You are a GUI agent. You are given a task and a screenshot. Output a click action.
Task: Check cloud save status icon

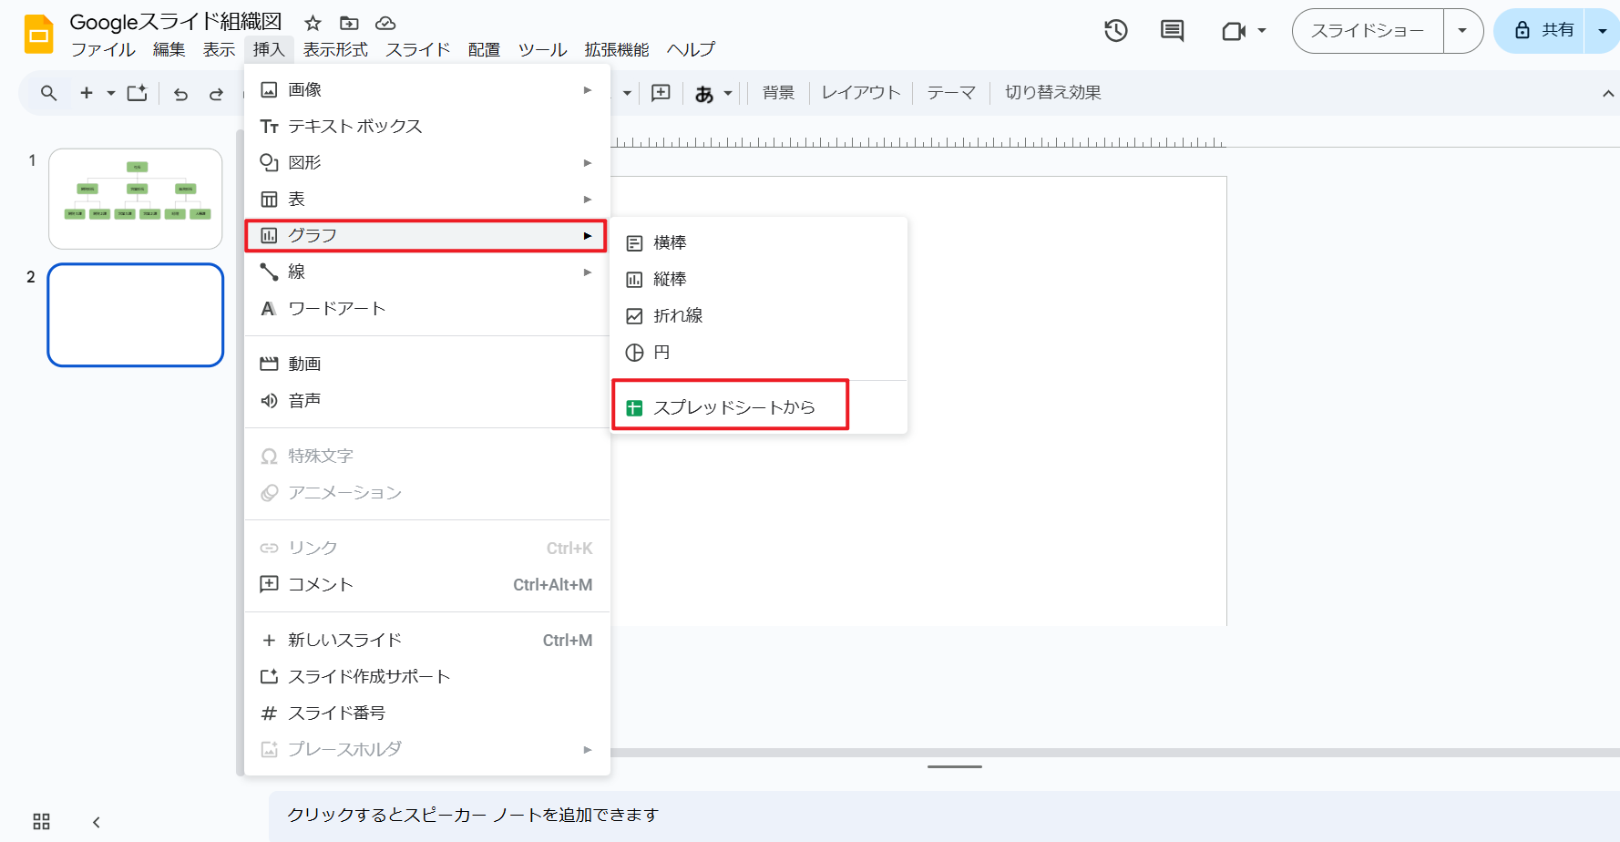tap(385, 23)
